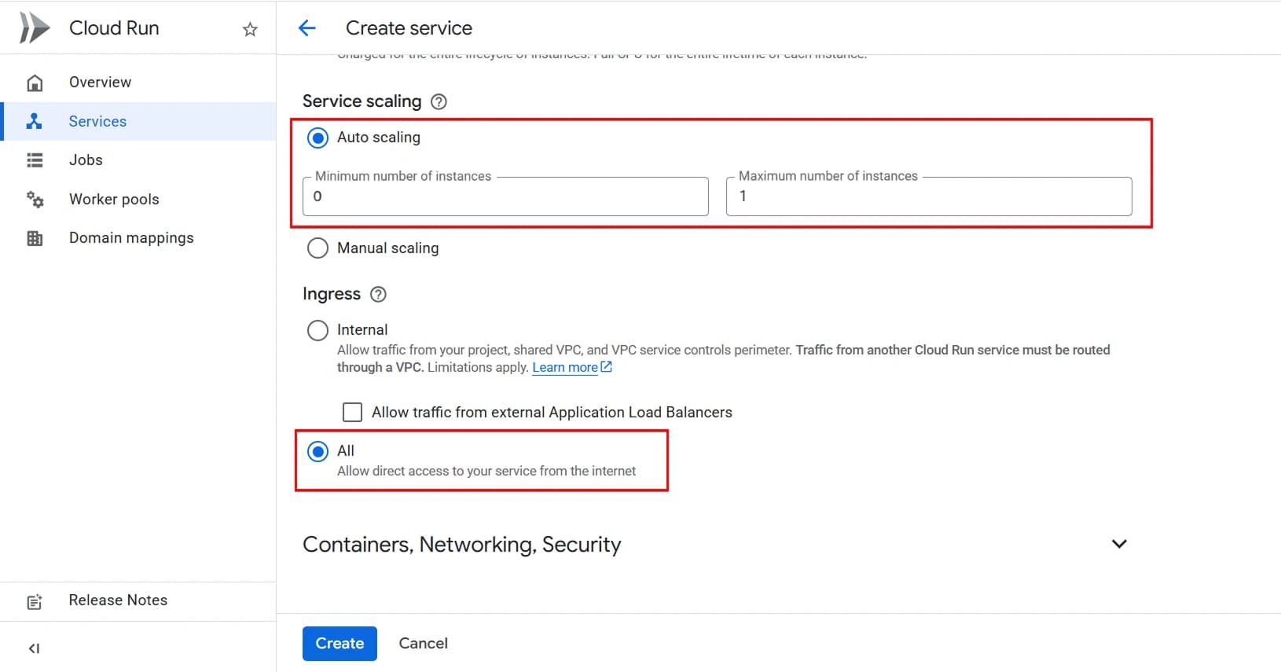Enable traffic from external Application Load Balancers
1281x672 pixels.
[x=352, y=411]
